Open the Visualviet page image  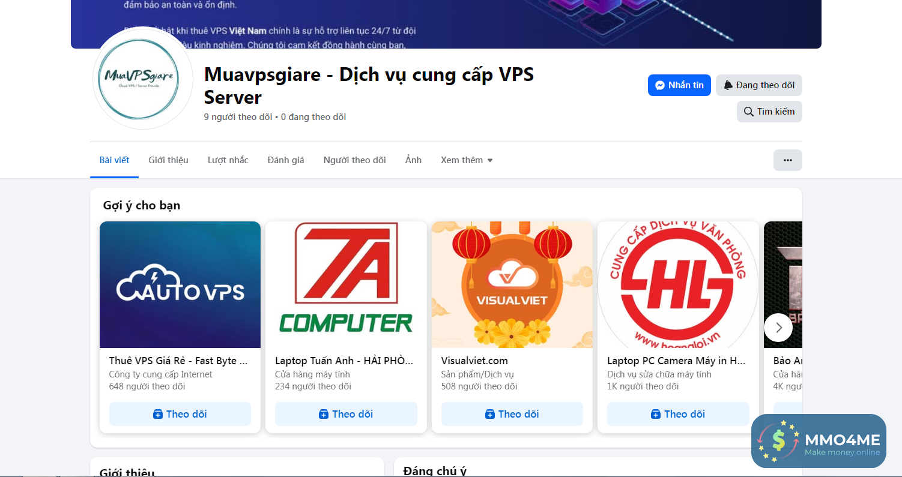[512, 284]
